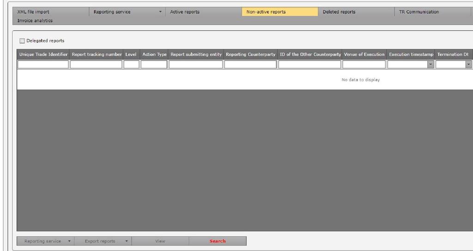Focus the ID of Other Counterparty filter

click(309, 65)
